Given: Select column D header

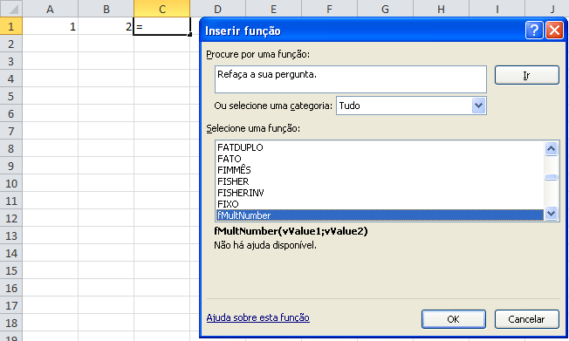Looking at the screenshot, I should point(217,9).
